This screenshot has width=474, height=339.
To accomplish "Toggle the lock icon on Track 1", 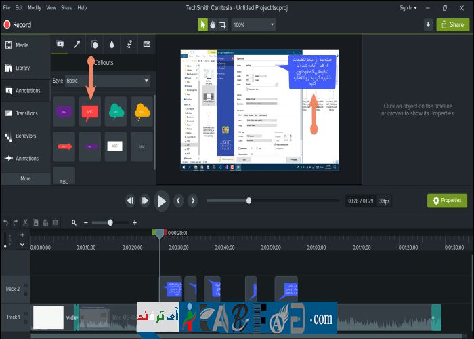I will 26,321.
